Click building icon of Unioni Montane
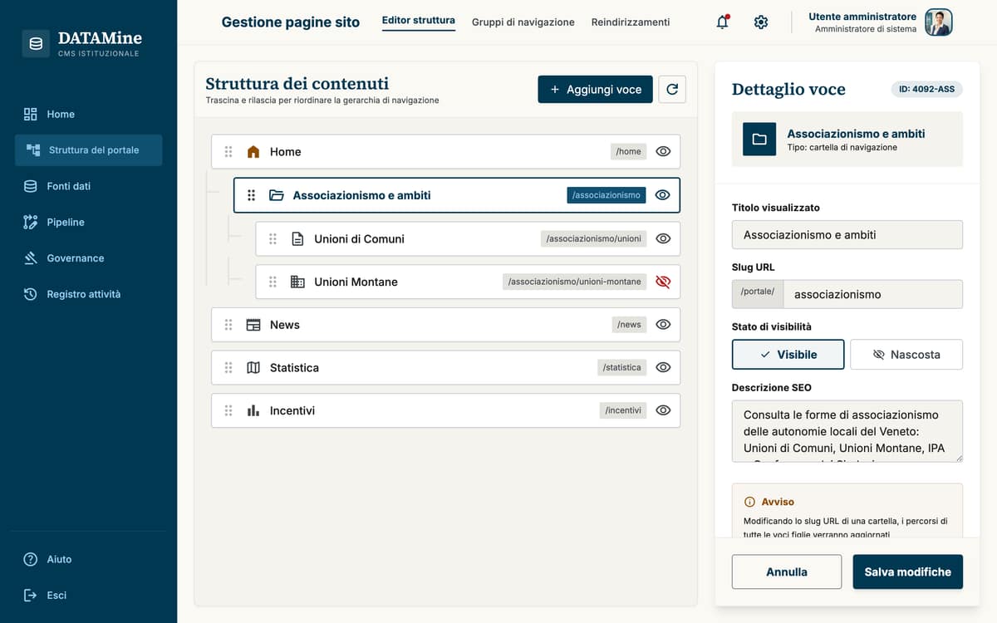Image resolution: width=997 pixels, height=623 pixels. pyautogui.click(x=297, y=282)
